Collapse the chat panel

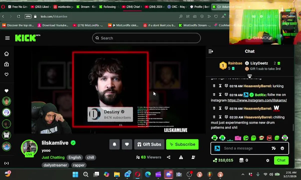pyautogui.click(x=211, y=51)
